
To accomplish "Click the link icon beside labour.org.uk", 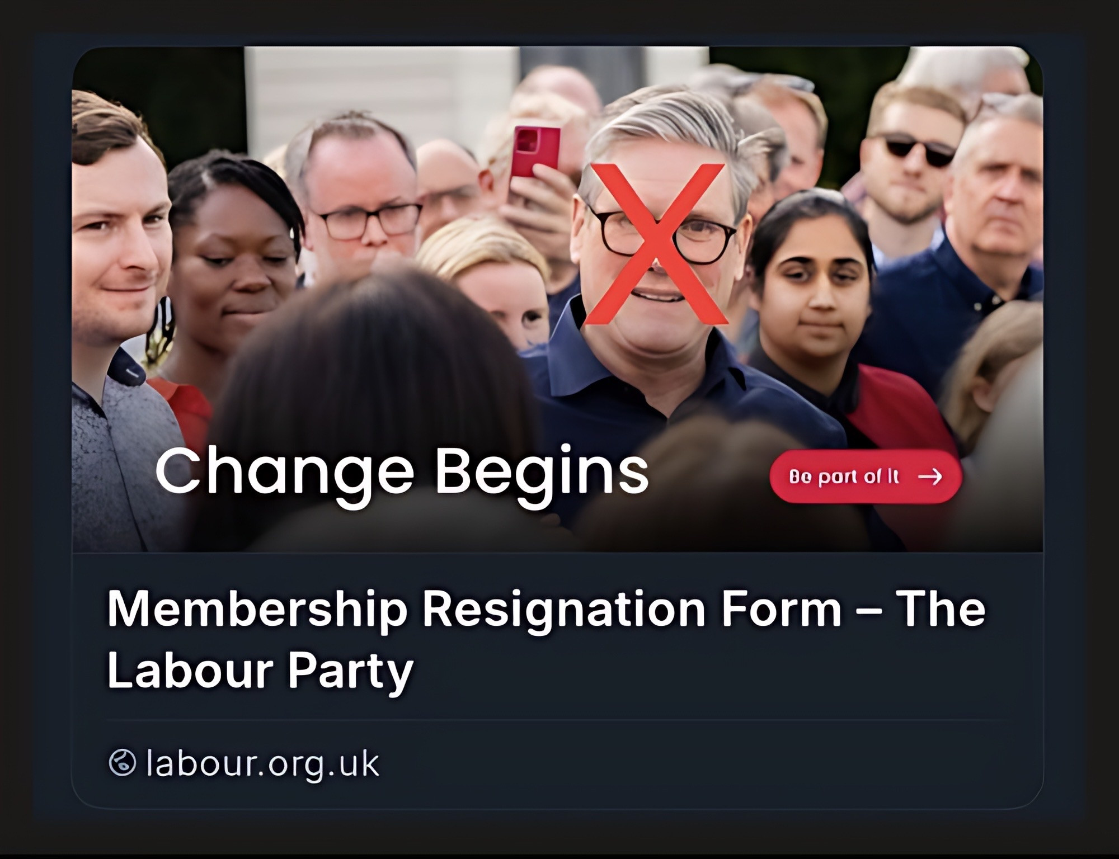I will [x=122, y=763].
